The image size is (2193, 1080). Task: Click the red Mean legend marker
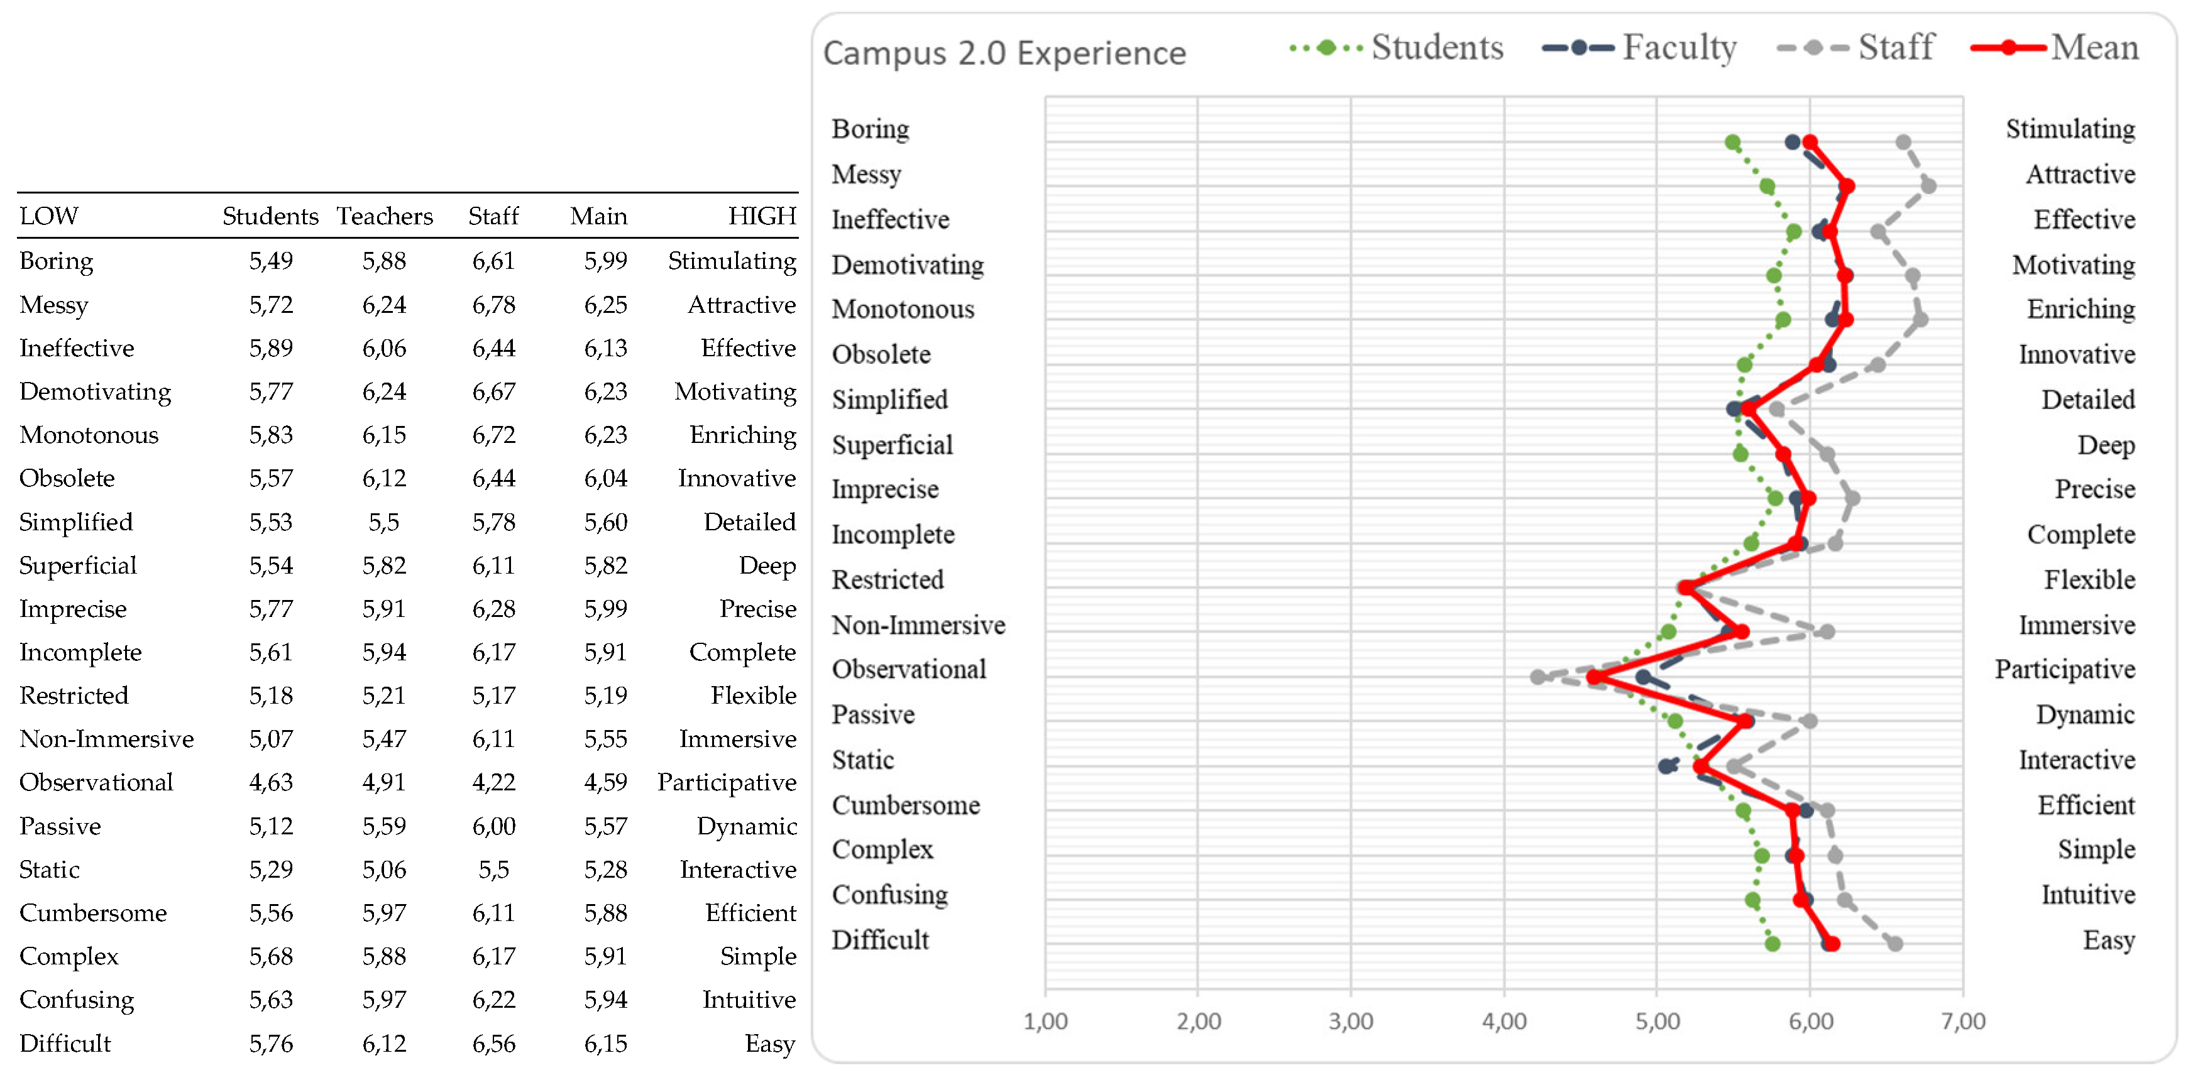(x=2008, y=48)
